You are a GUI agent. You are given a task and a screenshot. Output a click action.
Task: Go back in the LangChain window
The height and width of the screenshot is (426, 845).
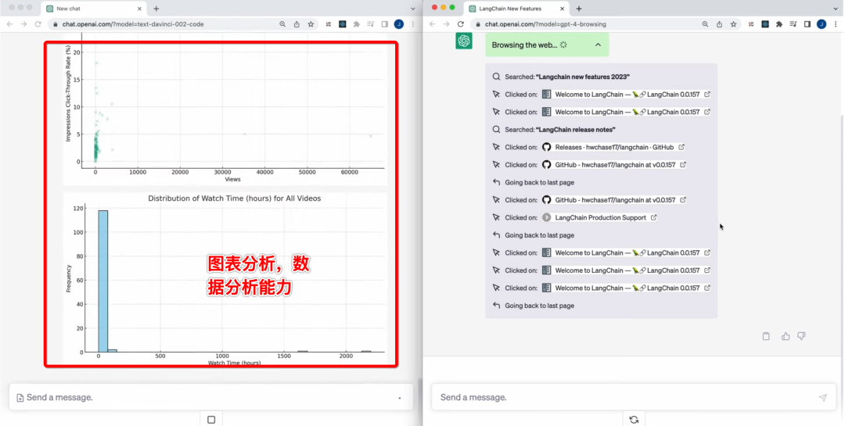tap(432, 24)
